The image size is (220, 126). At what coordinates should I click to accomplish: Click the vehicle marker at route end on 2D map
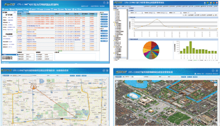pos(61,119)
